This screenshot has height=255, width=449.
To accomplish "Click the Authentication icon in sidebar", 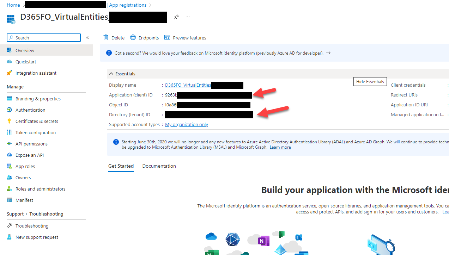I will (x=9, y=110).
